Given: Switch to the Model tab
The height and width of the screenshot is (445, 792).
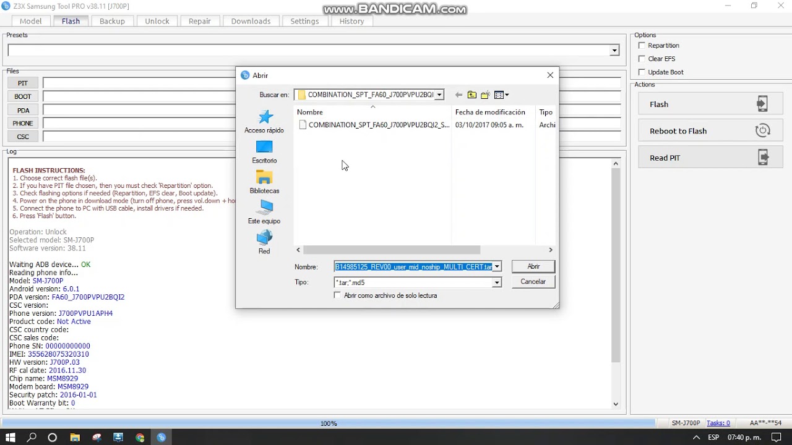Looking at the screenshot, I should point(30,21).
